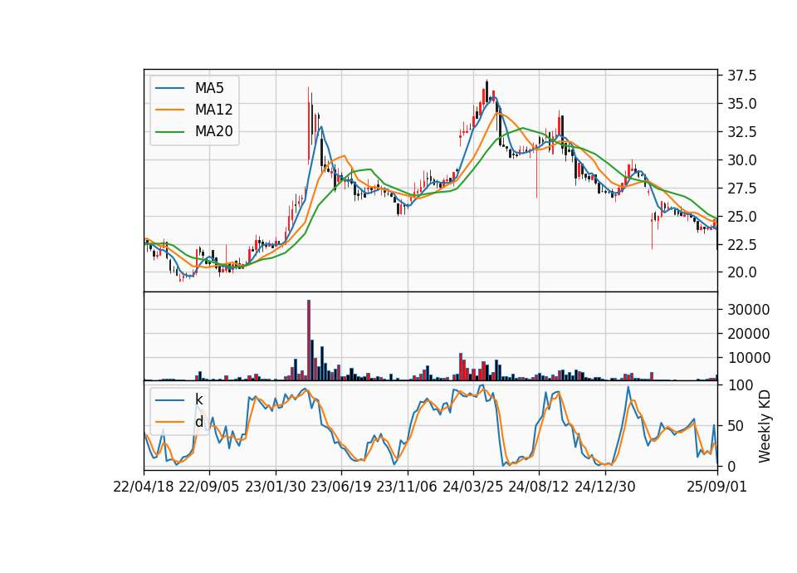Click the green MA20 legend line sample
797x573 pixels.
(169, 132)
